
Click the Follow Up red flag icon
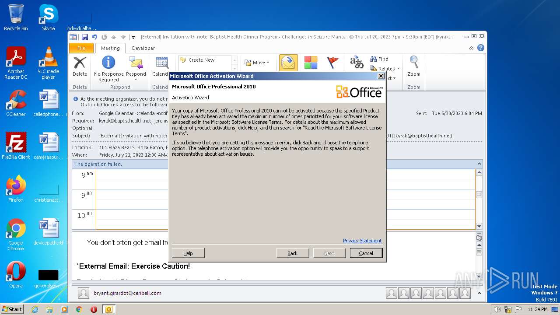[x=333, y=63]
